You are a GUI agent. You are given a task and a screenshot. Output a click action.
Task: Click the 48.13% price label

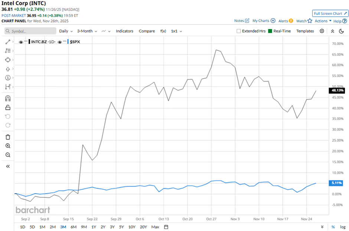337,90
